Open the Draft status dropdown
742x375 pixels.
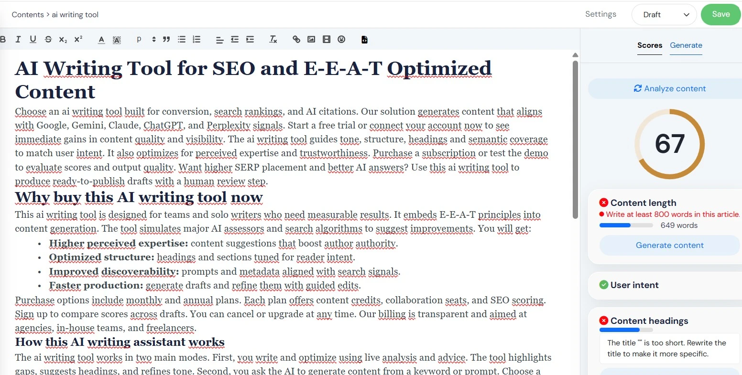664,15
